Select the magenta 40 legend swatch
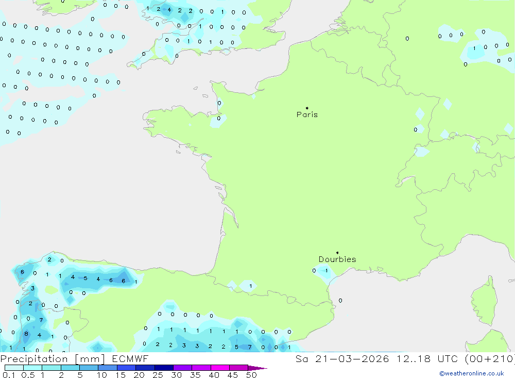The image size is (515, 378). pos(220,368)
